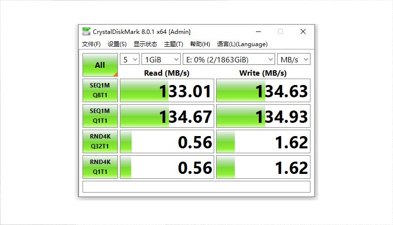
Task: Start the SEQ1M Q8T1 test
Action: 100,90
